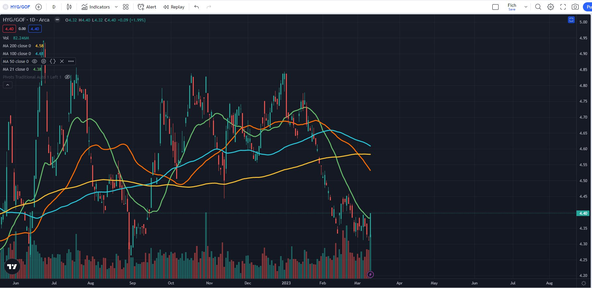View the MA 50 source code braces
Screen dimensions: 592x288
point(53,61)
